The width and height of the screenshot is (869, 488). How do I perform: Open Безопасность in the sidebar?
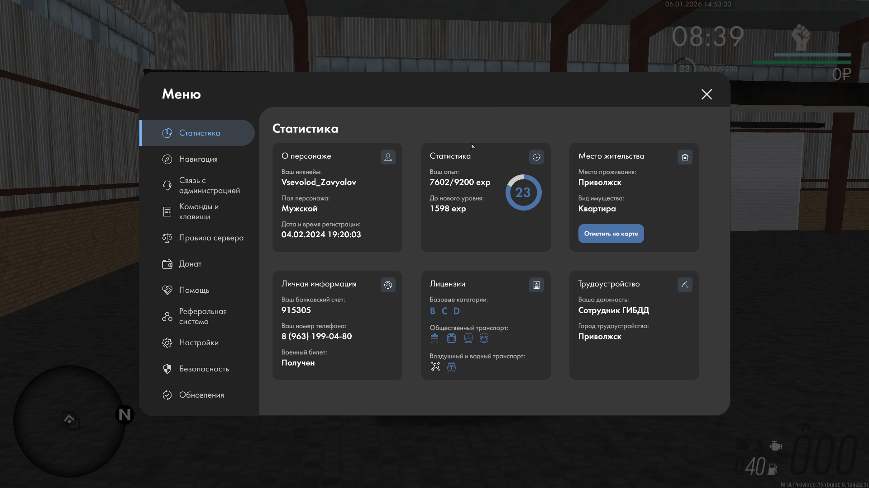(204, 369)
